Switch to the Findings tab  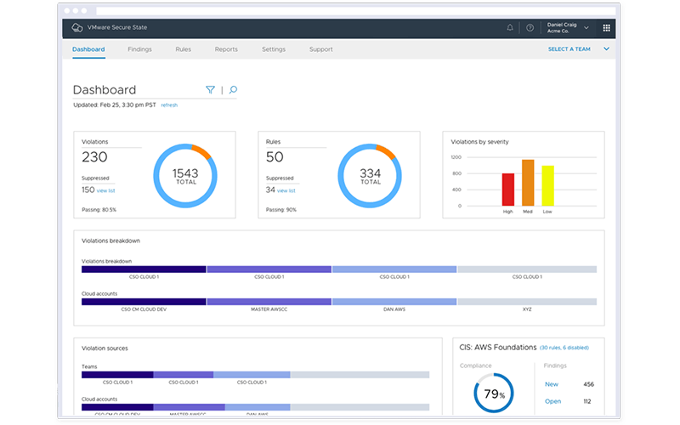pyautogui.click(x=139, y=49)
